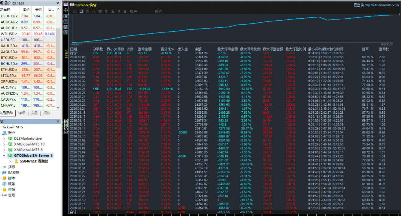Select the BTCUSD.c symbol row
This screenshot has width=401, height=216.
pyautogui.click(x=28, y=58)
